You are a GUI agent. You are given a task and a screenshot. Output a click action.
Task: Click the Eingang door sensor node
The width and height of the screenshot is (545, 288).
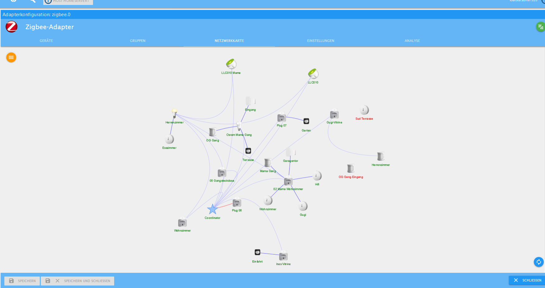pos(250,101)
